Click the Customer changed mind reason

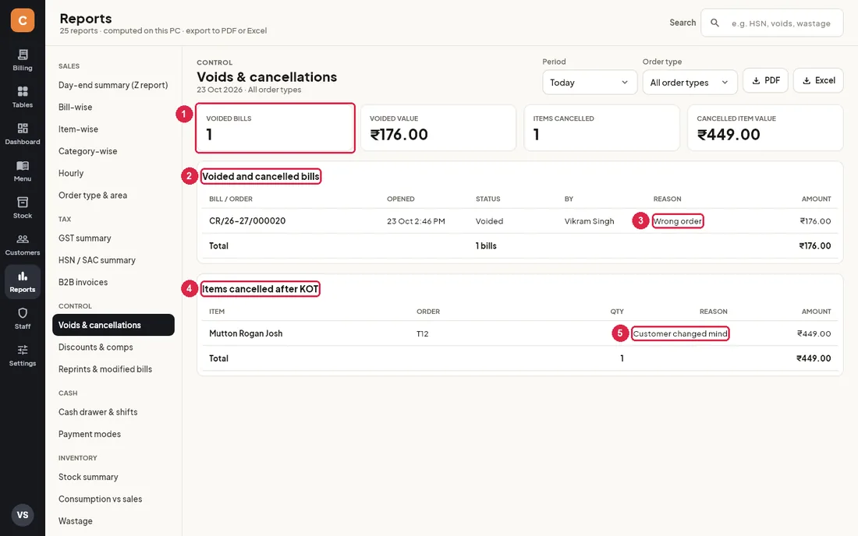click(680, 334)
